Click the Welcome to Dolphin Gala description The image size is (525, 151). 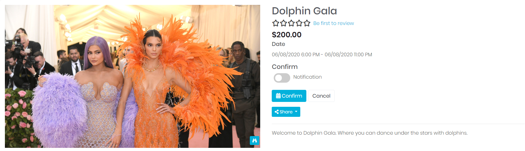click(370, 133)
